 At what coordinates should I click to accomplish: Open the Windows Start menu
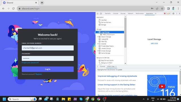(4, 99)
